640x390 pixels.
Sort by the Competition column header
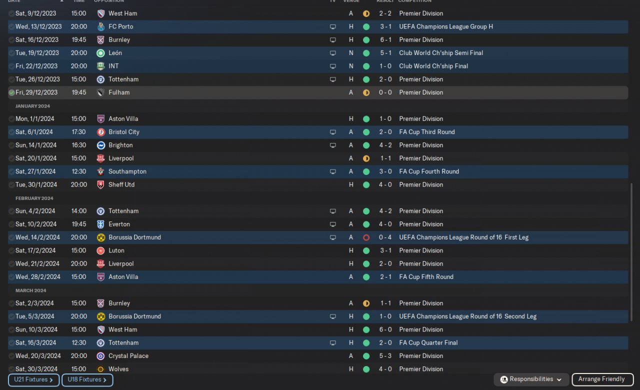coord(414,1)
